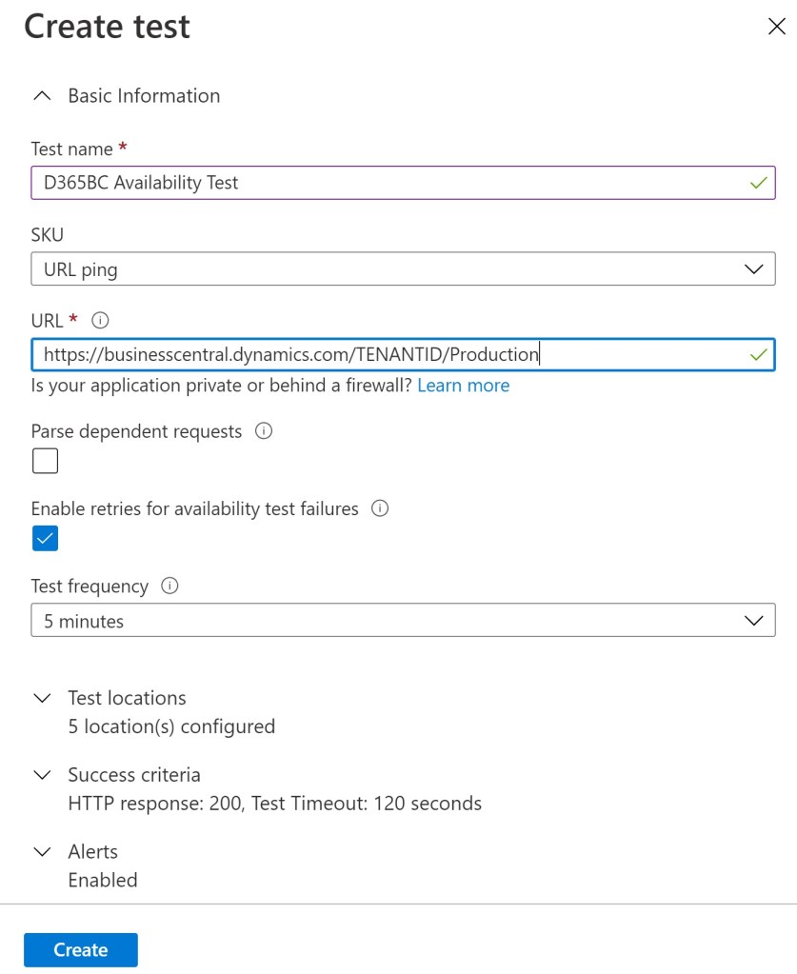Expand the Test locations section
The height and width of the screenshot is (974, 797).
(x=127, y=698)
